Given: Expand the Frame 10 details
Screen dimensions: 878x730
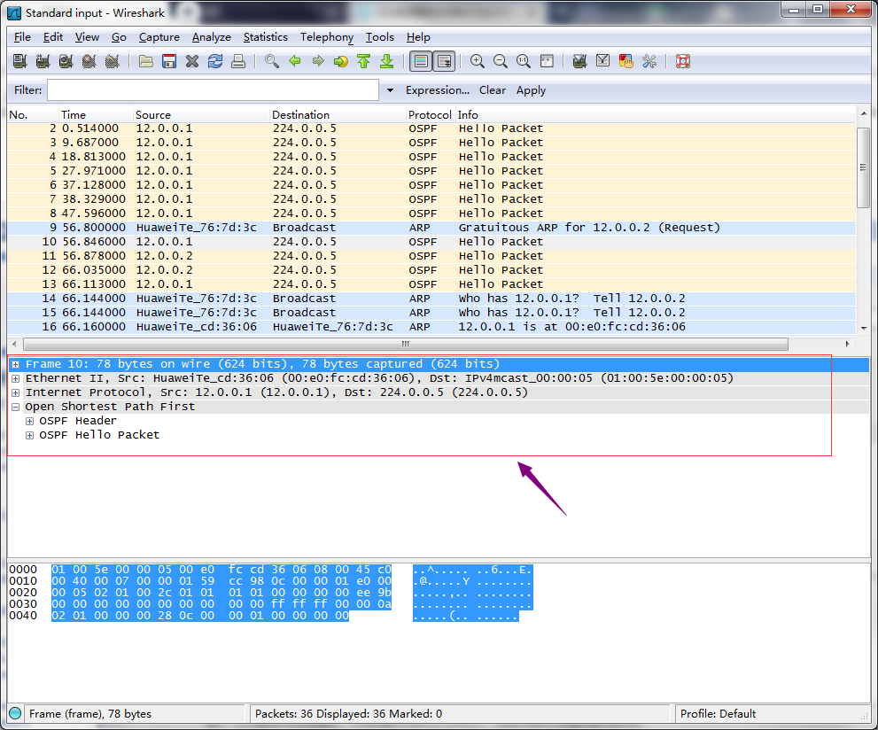Looking at the screenshot, I should pyautogui.click(x=16, y=364).
